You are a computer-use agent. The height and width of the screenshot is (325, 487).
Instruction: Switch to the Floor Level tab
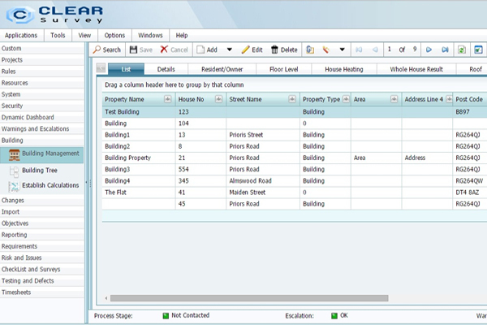[284, 69]
